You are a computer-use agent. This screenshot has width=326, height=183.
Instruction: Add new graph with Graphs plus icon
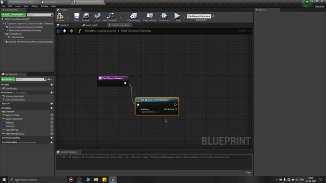click(51, 85)
